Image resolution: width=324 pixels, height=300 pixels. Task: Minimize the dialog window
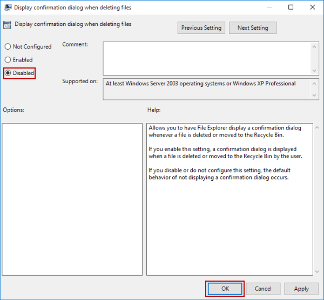(269, 7)
